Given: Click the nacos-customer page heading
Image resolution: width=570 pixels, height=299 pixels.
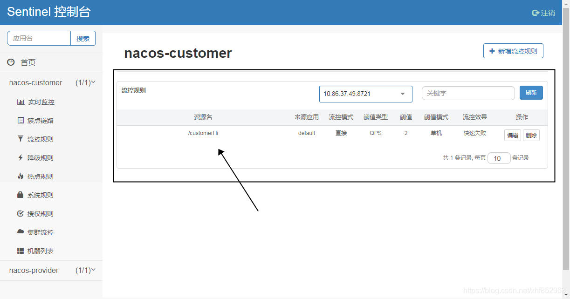Looking at the screenshot, I should click(x=178, y=53).
